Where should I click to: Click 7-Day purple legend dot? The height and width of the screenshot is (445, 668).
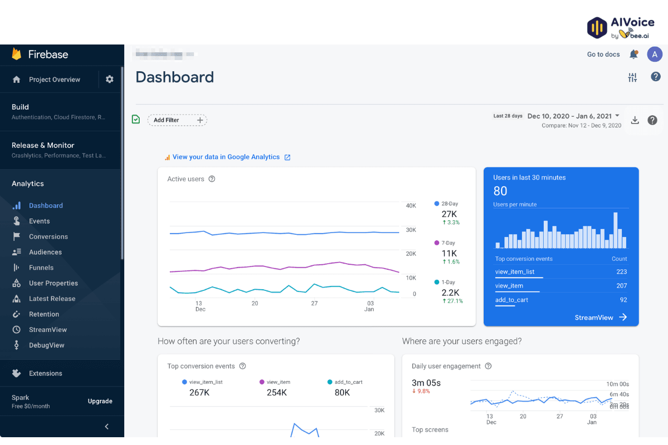pos(437,243)
